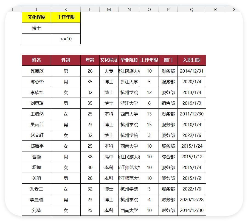Select column header K

(x=66, y=10)
